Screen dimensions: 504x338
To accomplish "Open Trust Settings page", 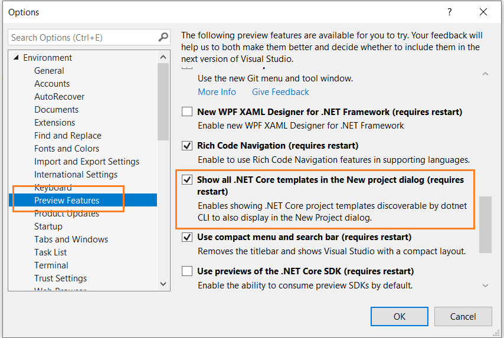I will coord(60,278).
